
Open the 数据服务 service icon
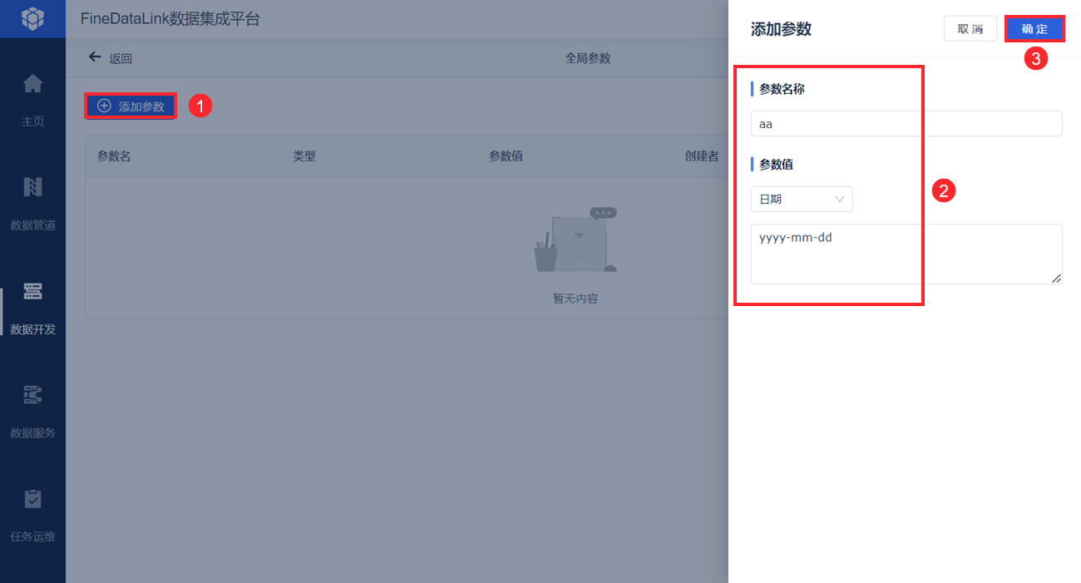click(x=32, y=395)
